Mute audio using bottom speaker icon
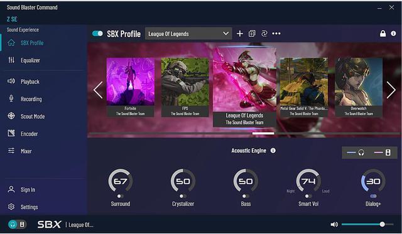 (334, 225)
